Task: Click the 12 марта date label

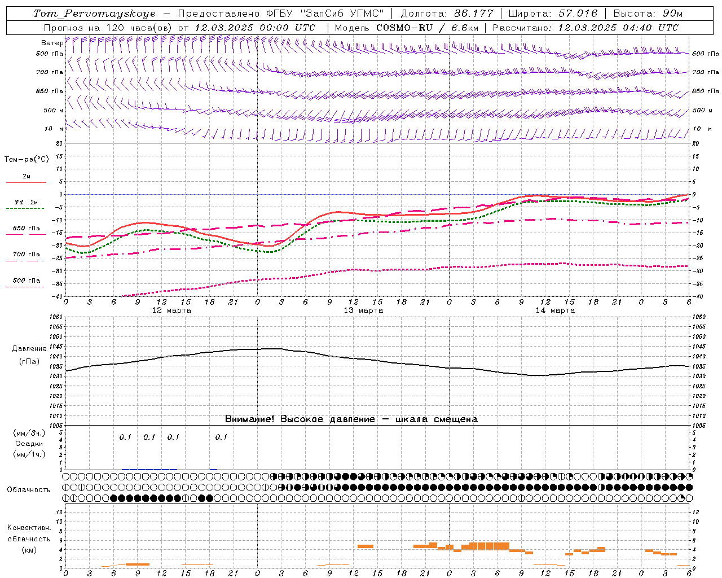Action: point(171,310)
